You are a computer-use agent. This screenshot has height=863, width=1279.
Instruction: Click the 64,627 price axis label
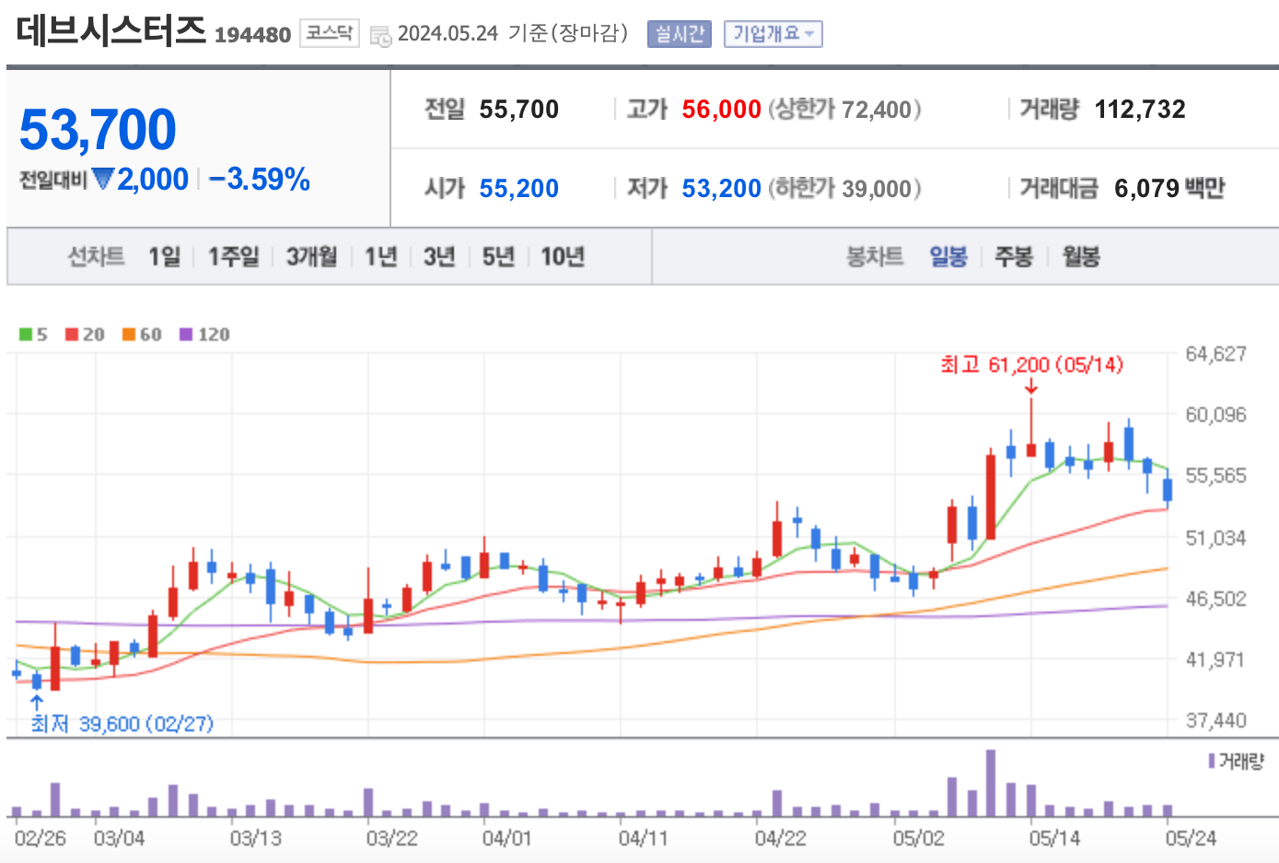click(1215, 354)
